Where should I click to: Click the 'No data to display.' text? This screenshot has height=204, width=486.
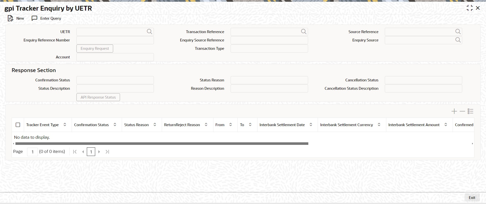click(32, 137)
